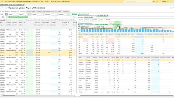
Task: Click the Интерфейс field Работа с акциями
Action: coord(129,17)
